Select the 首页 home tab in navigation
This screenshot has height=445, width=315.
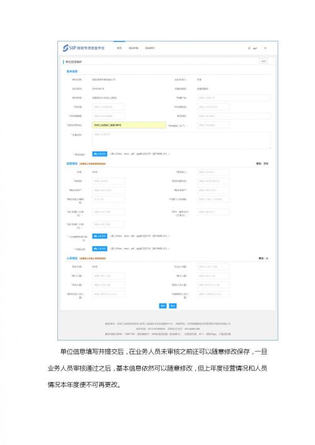coord(119,48)
